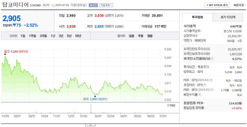Show the 일봉 candlestick chart

(131, 36)
